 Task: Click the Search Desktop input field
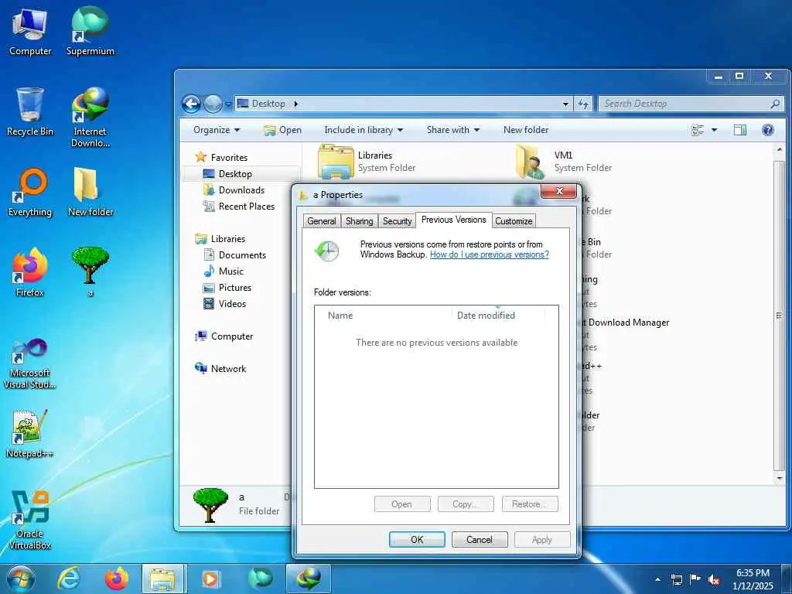tap(691, 104)
